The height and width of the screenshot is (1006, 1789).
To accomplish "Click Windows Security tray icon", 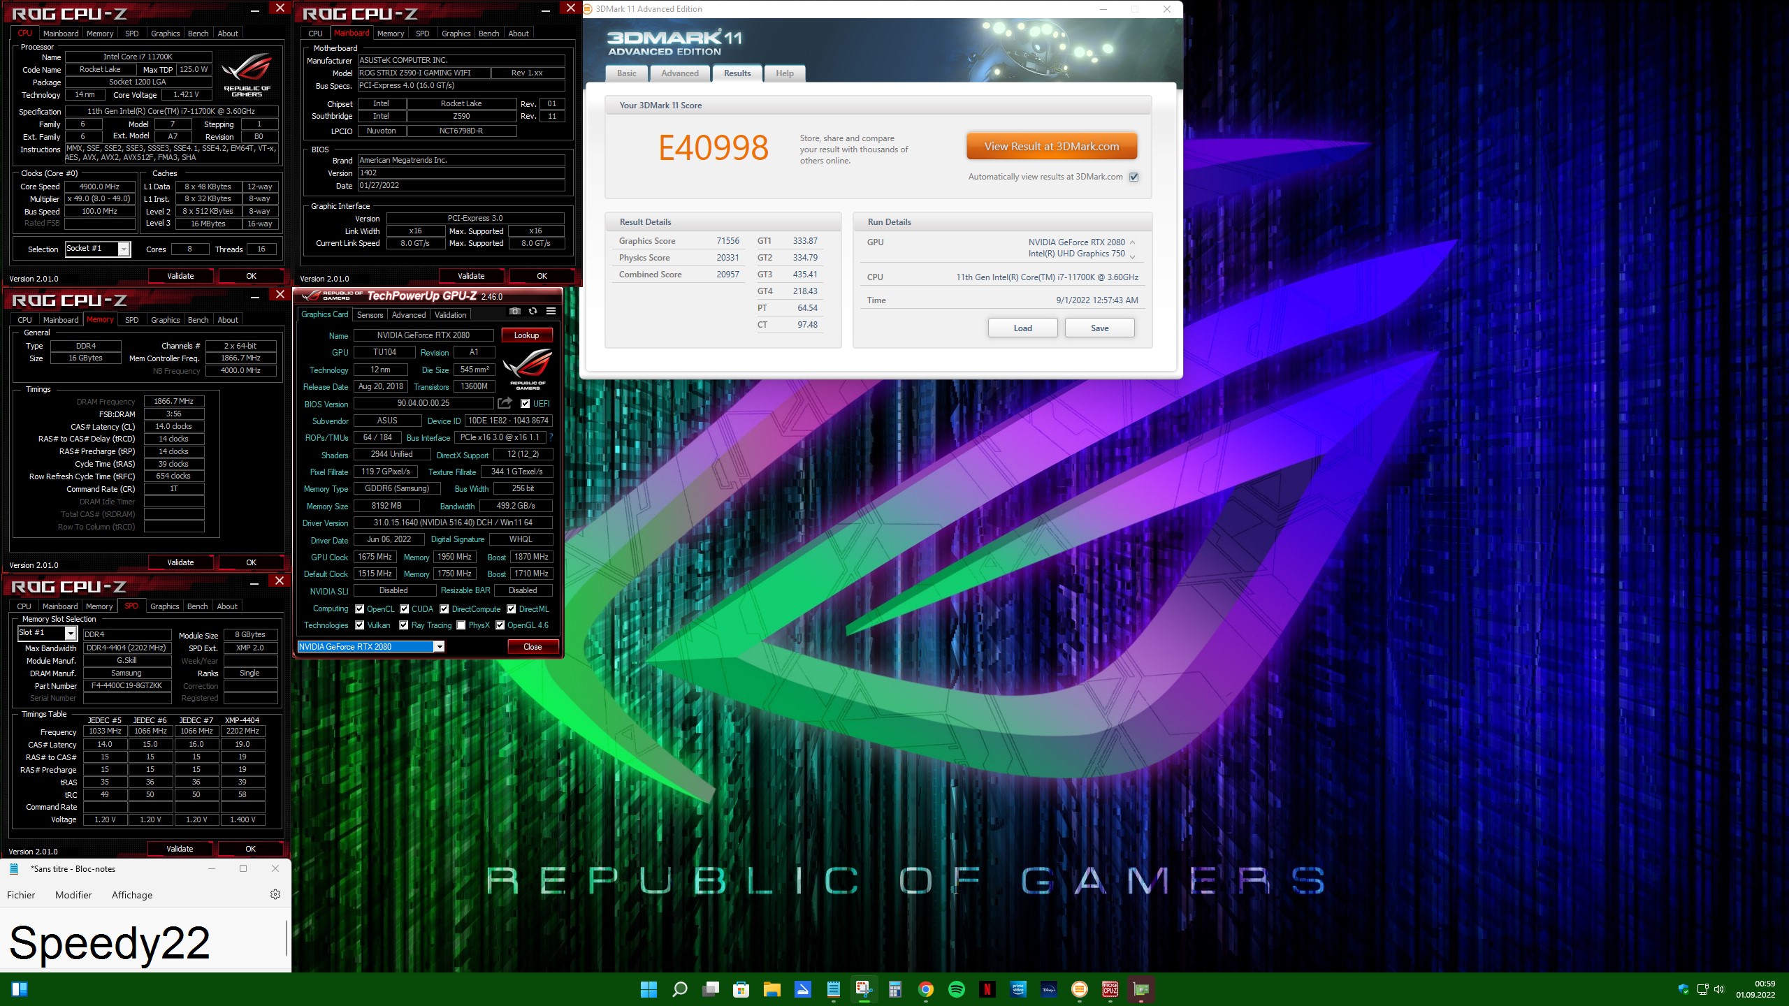I will (1683, 989).
